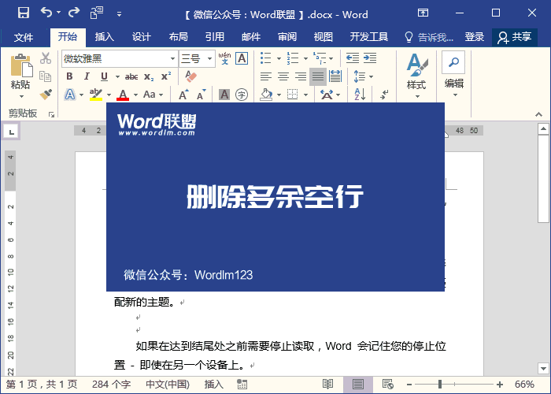This screenshot has height=394, width=551.
Task: Align text right
Action: pos(301,76)
